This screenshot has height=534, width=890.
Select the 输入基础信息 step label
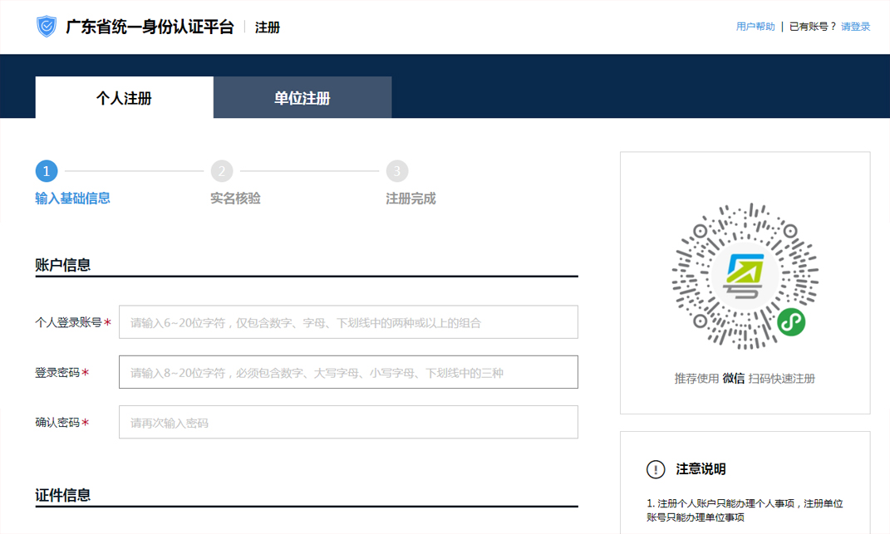pos(72,198)
